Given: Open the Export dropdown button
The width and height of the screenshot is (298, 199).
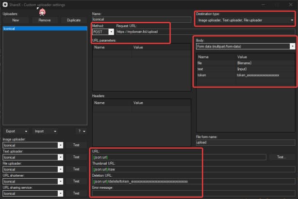Looking at the screenshot, I should (16, 131).
